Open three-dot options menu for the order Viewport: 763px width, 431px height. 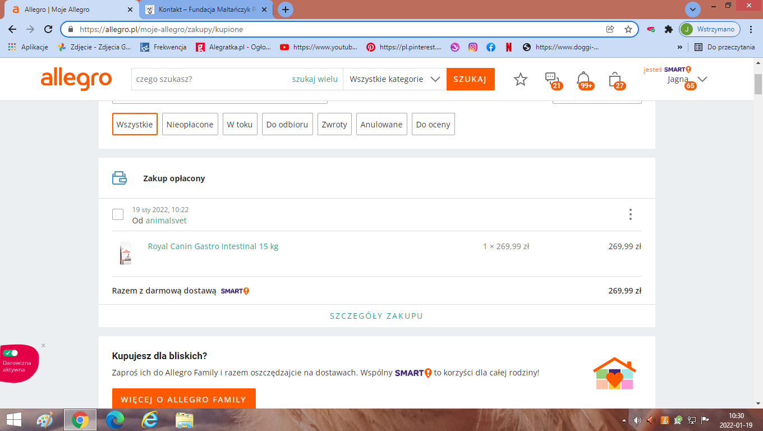631,214
